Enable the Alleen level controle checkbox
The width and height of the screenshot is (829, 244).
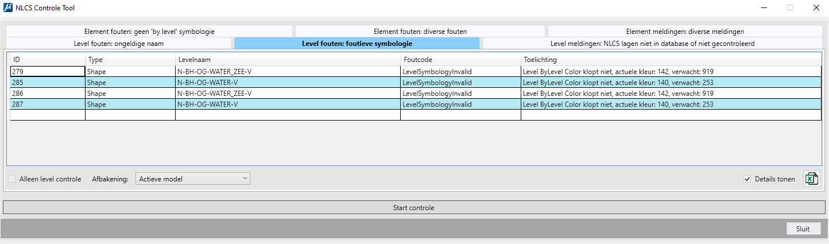tap(12, 179)
